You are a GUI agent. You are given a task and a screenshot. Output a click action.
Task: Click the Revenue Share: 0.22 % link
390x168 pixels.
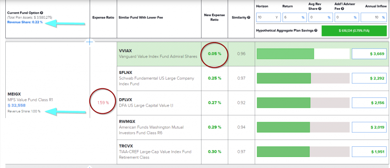coord(25,23)
